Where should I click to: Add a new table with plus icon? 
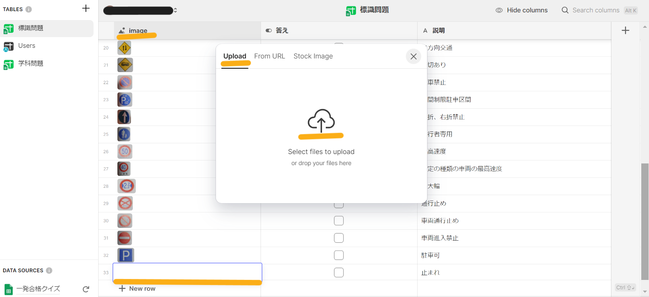pyautogui.click(x=86, y=9)
